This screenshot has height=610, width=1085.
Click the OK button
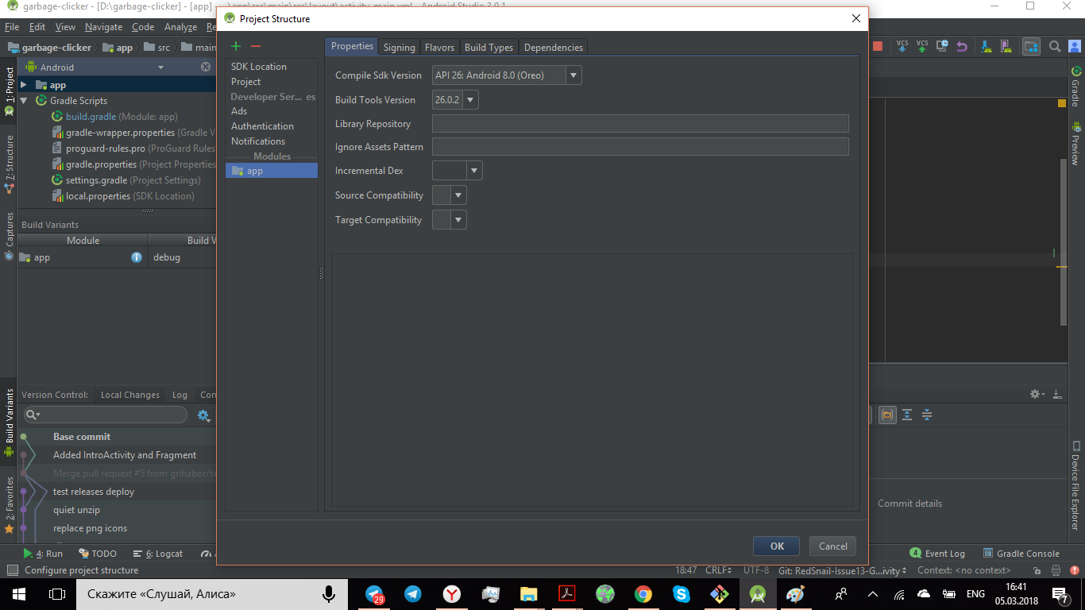point(777,546)
